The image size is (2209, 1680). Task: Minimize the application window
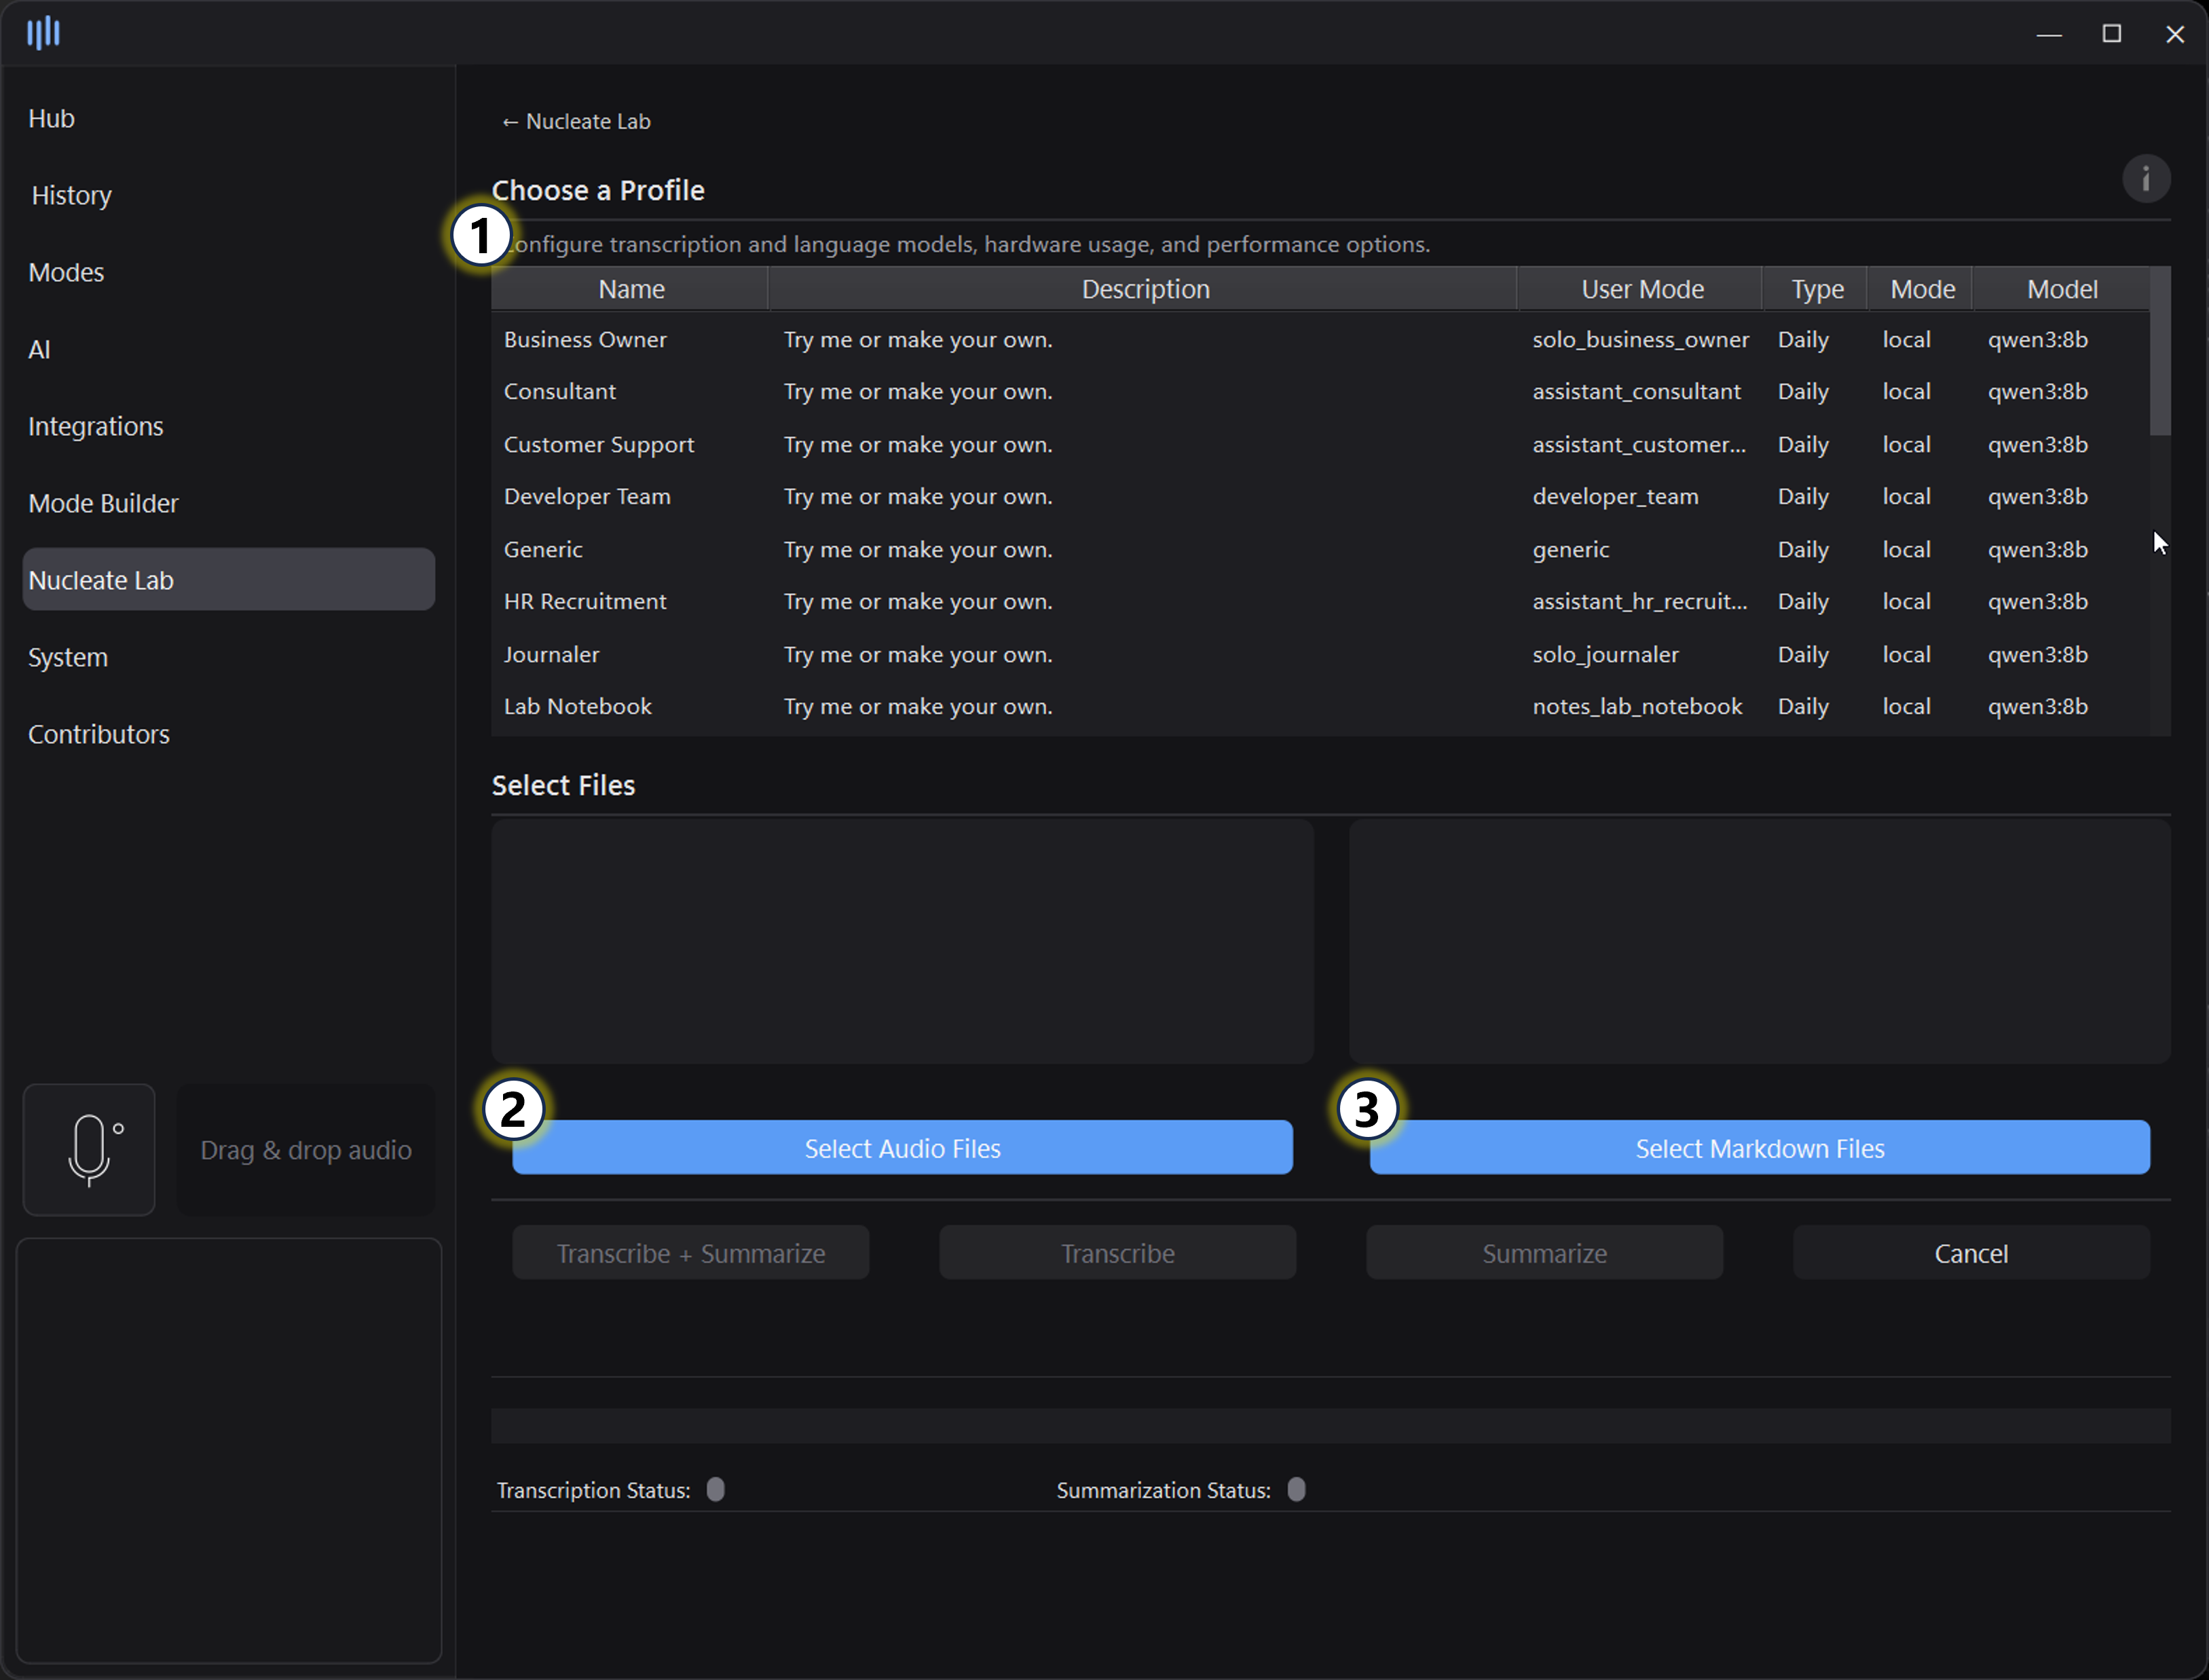click(2049, 34)
